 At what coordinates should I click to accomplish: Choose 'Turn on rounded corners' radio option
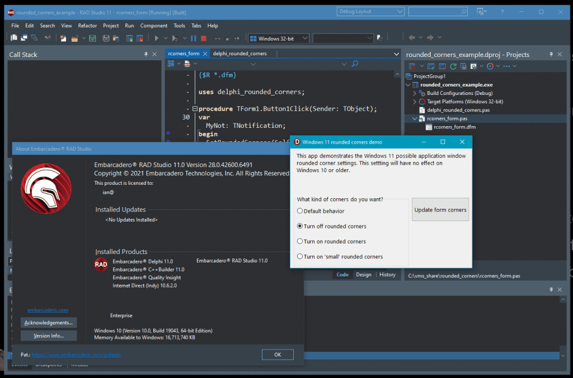tap(300, 241)
